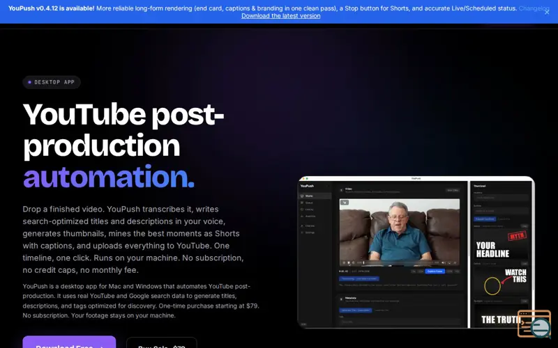Click the Buy Solo $79 button

coord(162,343)
